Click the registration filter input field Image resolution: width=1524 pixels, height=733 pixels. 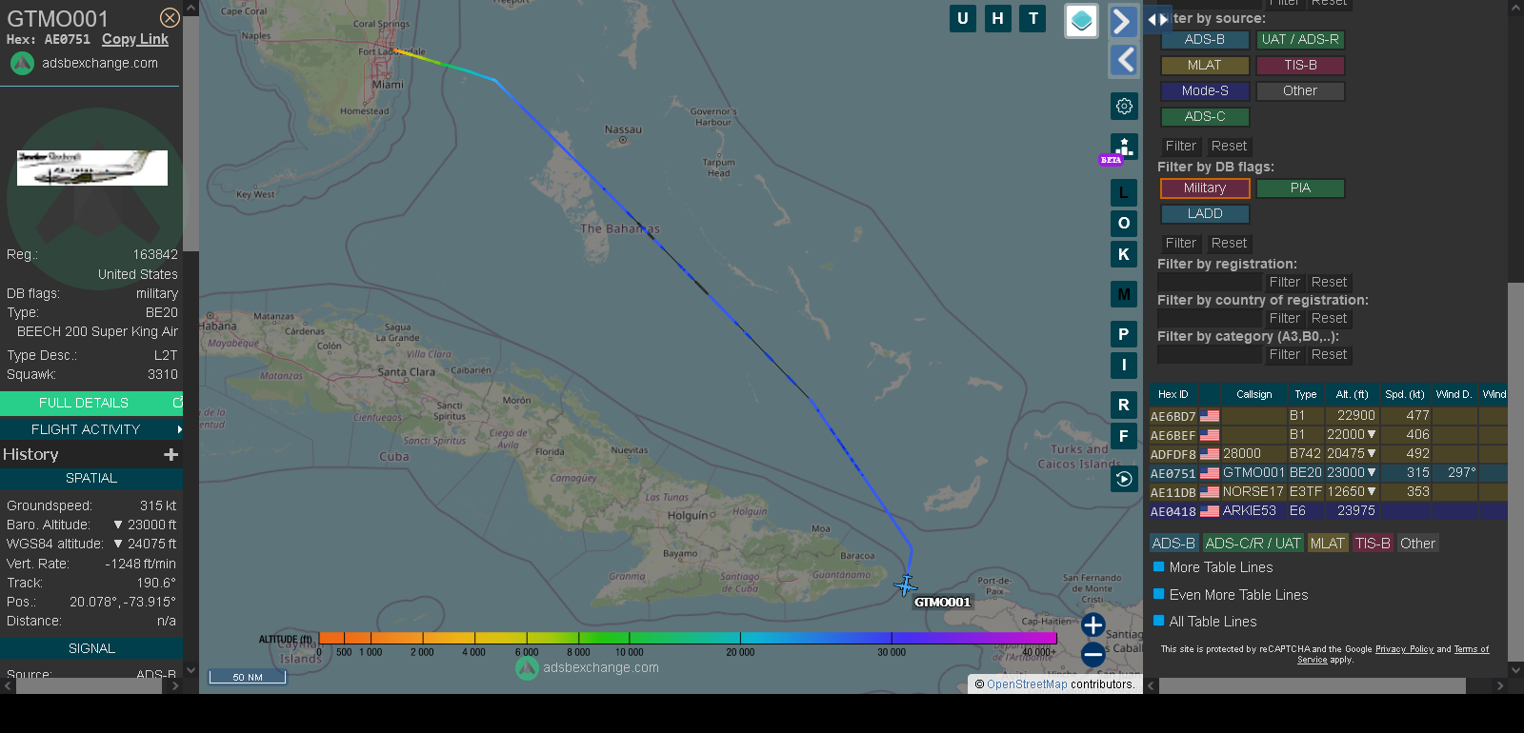1209,282
